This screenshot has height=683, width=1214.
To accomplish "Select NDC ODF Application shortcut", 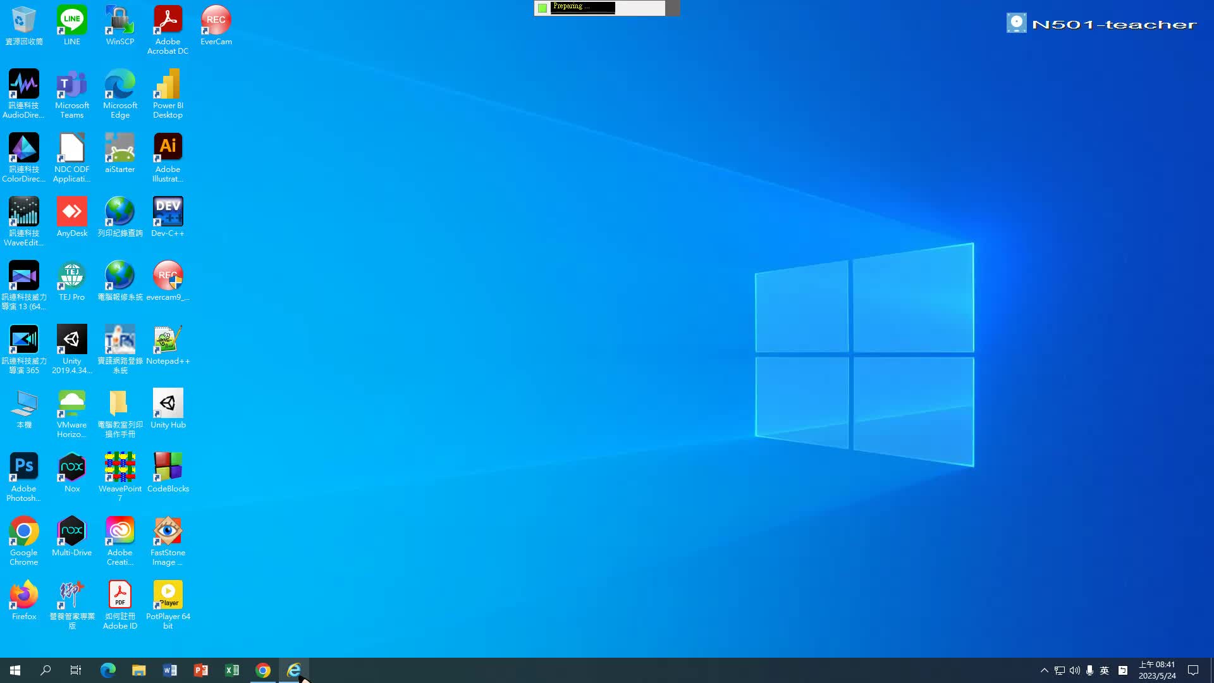I will point(72,158).
